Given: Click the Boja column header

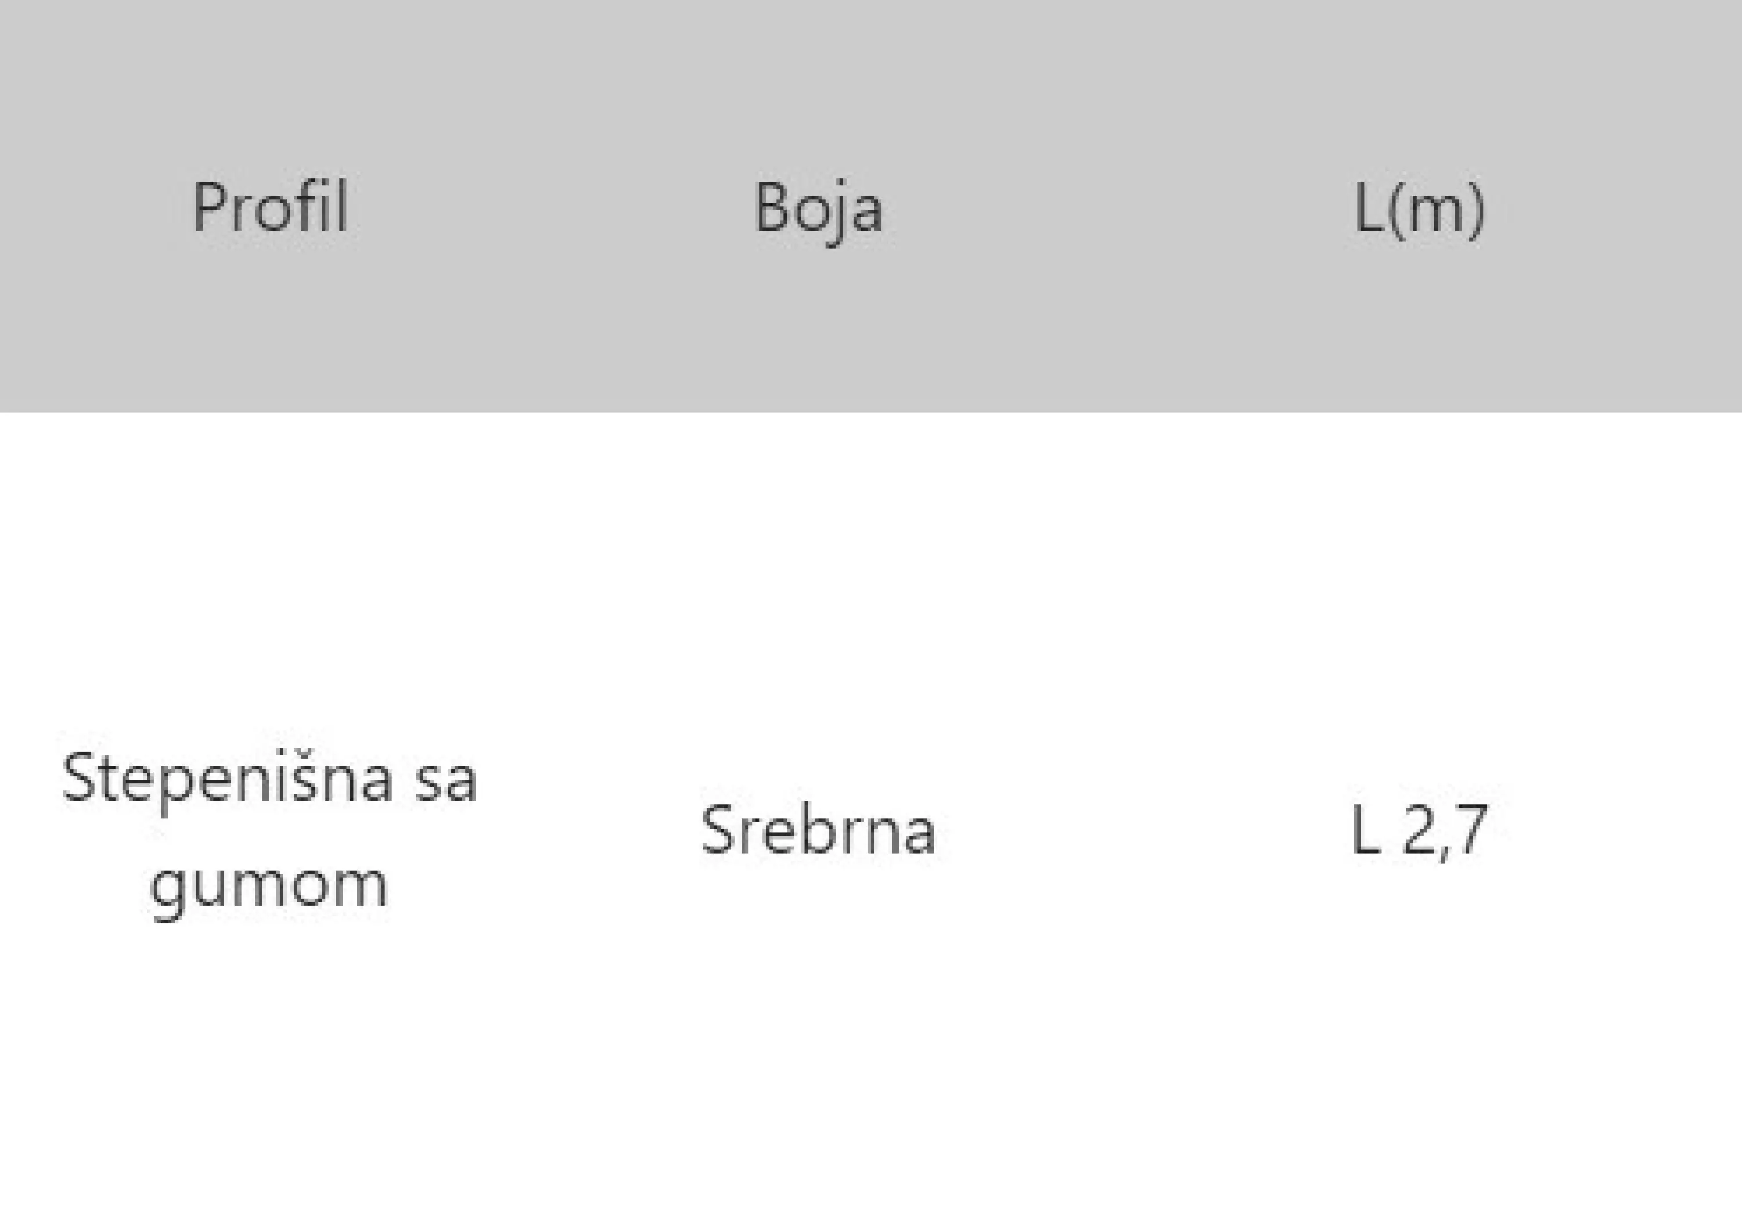Looking at the screenshot, I should click(x=818, y=206).
